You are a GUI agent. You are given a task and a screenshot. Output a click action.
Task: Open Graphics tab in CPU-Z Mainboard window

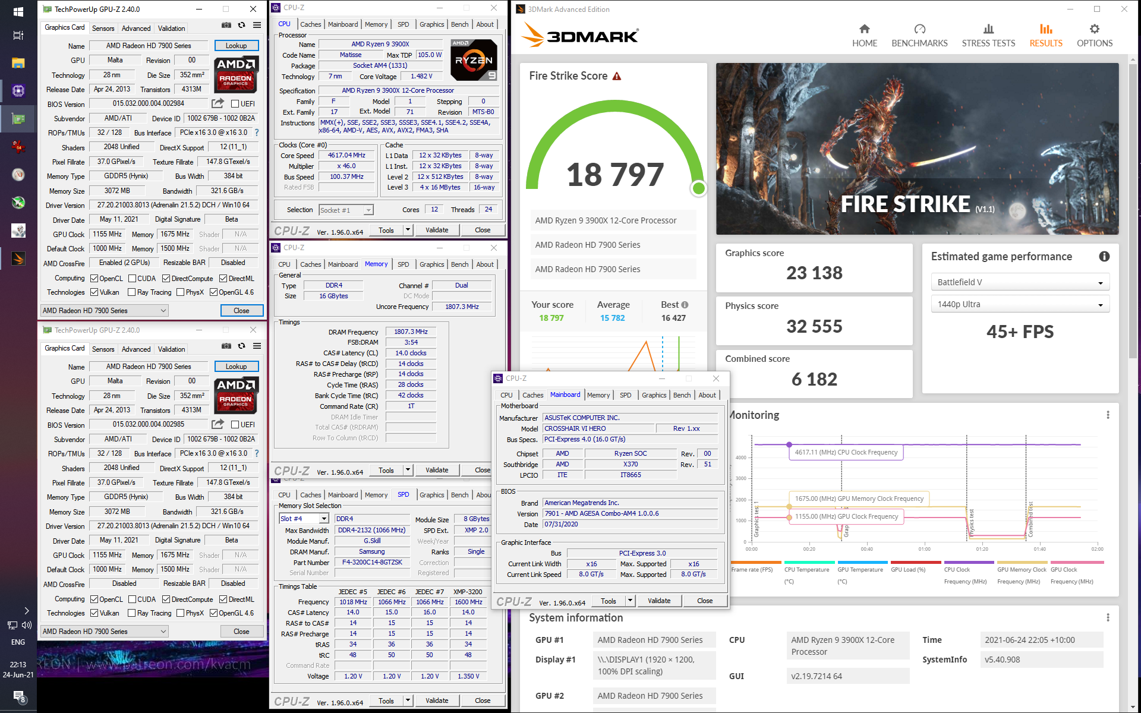click(x=654, y=395)
